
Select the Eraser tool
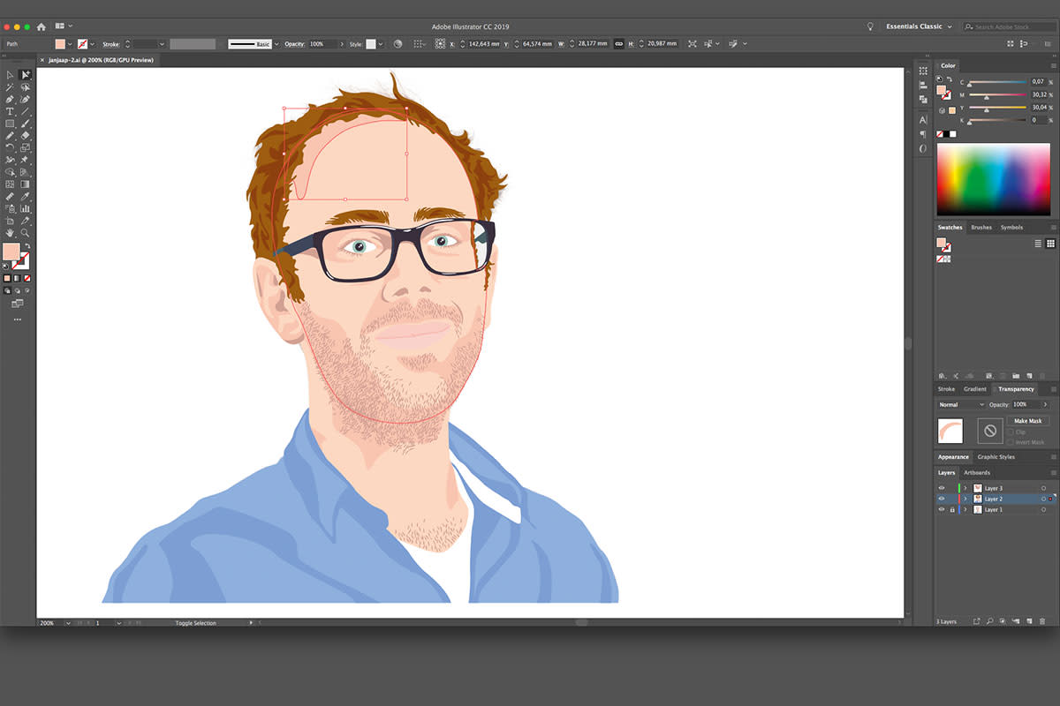26,136
